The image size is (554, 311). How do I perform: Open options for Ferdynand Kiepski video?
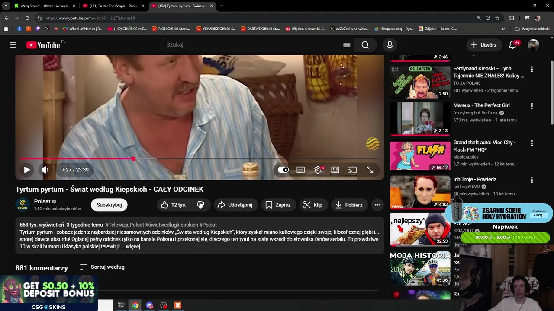(x=532, y=69)
